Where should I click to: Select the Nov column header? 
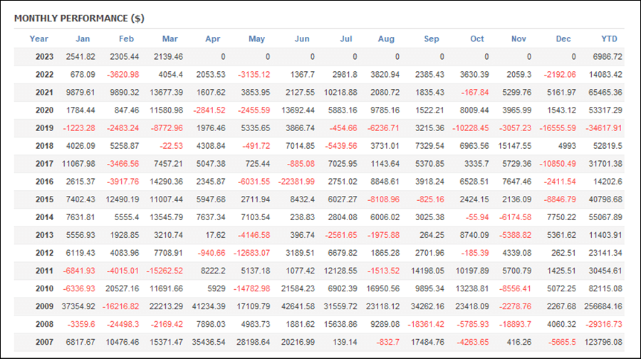[518, 39]
